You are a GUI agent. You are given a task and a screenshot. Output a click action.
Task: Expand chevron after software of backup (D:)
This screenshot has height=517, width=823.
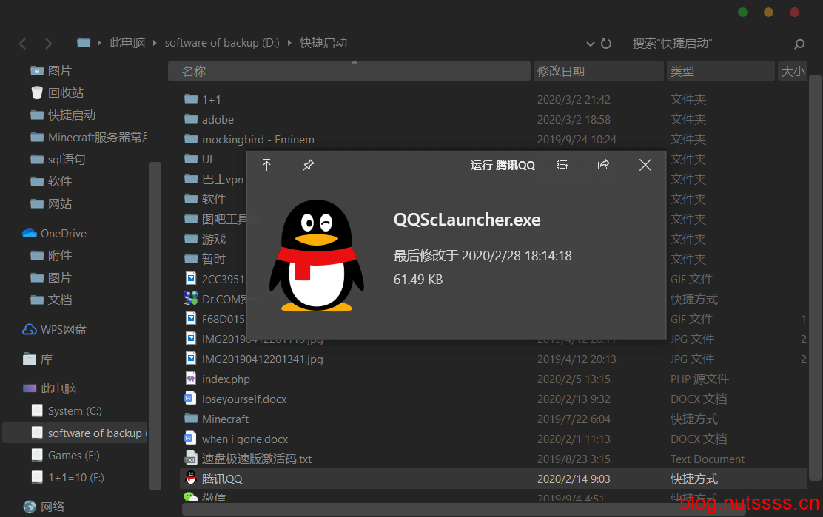coord(290,43)
